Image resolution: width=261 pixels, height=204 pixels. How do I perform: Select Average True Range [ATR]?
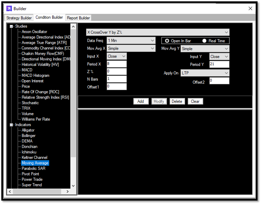44,43
